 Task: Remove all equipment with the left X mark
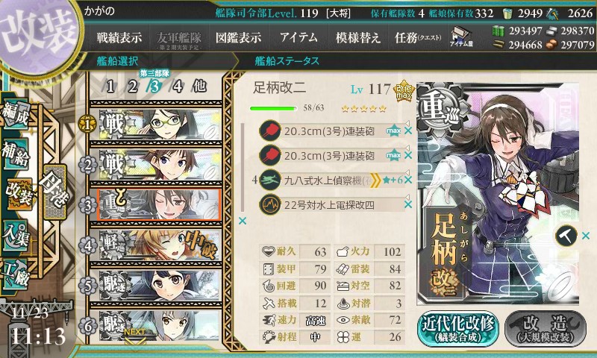[x=243, y=221]
